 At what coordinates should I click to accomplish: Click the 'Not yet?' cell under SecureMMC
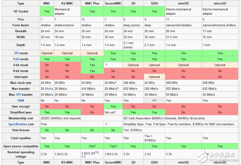[x=113, y=112]
